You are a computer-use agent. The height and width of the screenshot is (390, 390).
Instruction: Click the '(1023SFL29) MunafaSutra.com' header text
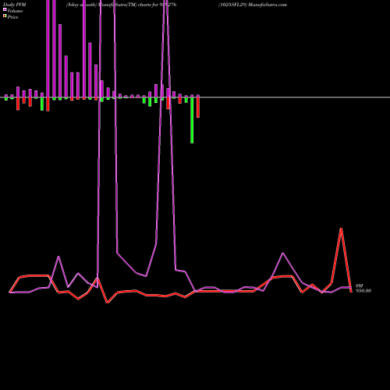(253, 5)
